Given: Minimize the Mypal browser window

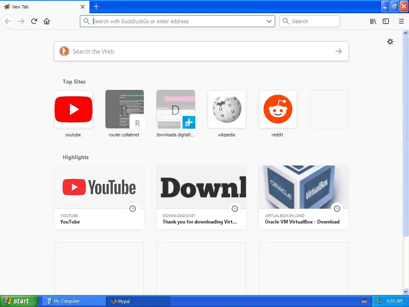Looking at the screenshot, I should pos(385,6).
